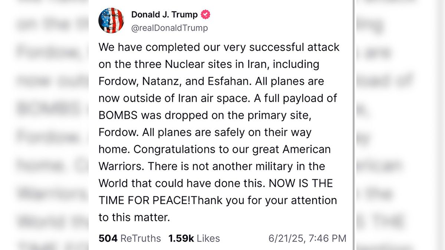Click "Warriors" in the post text
445x250 pixels.
(x=120, y=166)
